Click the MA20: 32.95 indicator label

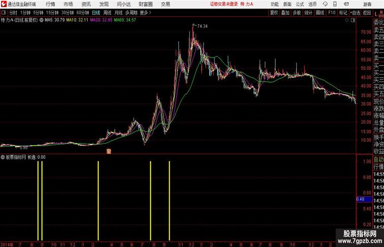coord(101,20)
